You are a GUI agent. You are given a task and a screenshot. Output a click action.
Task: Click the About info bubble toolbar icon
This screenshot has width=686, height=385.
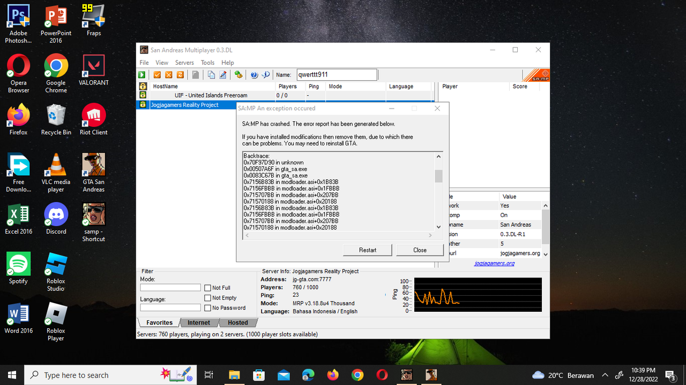(265, 75)
